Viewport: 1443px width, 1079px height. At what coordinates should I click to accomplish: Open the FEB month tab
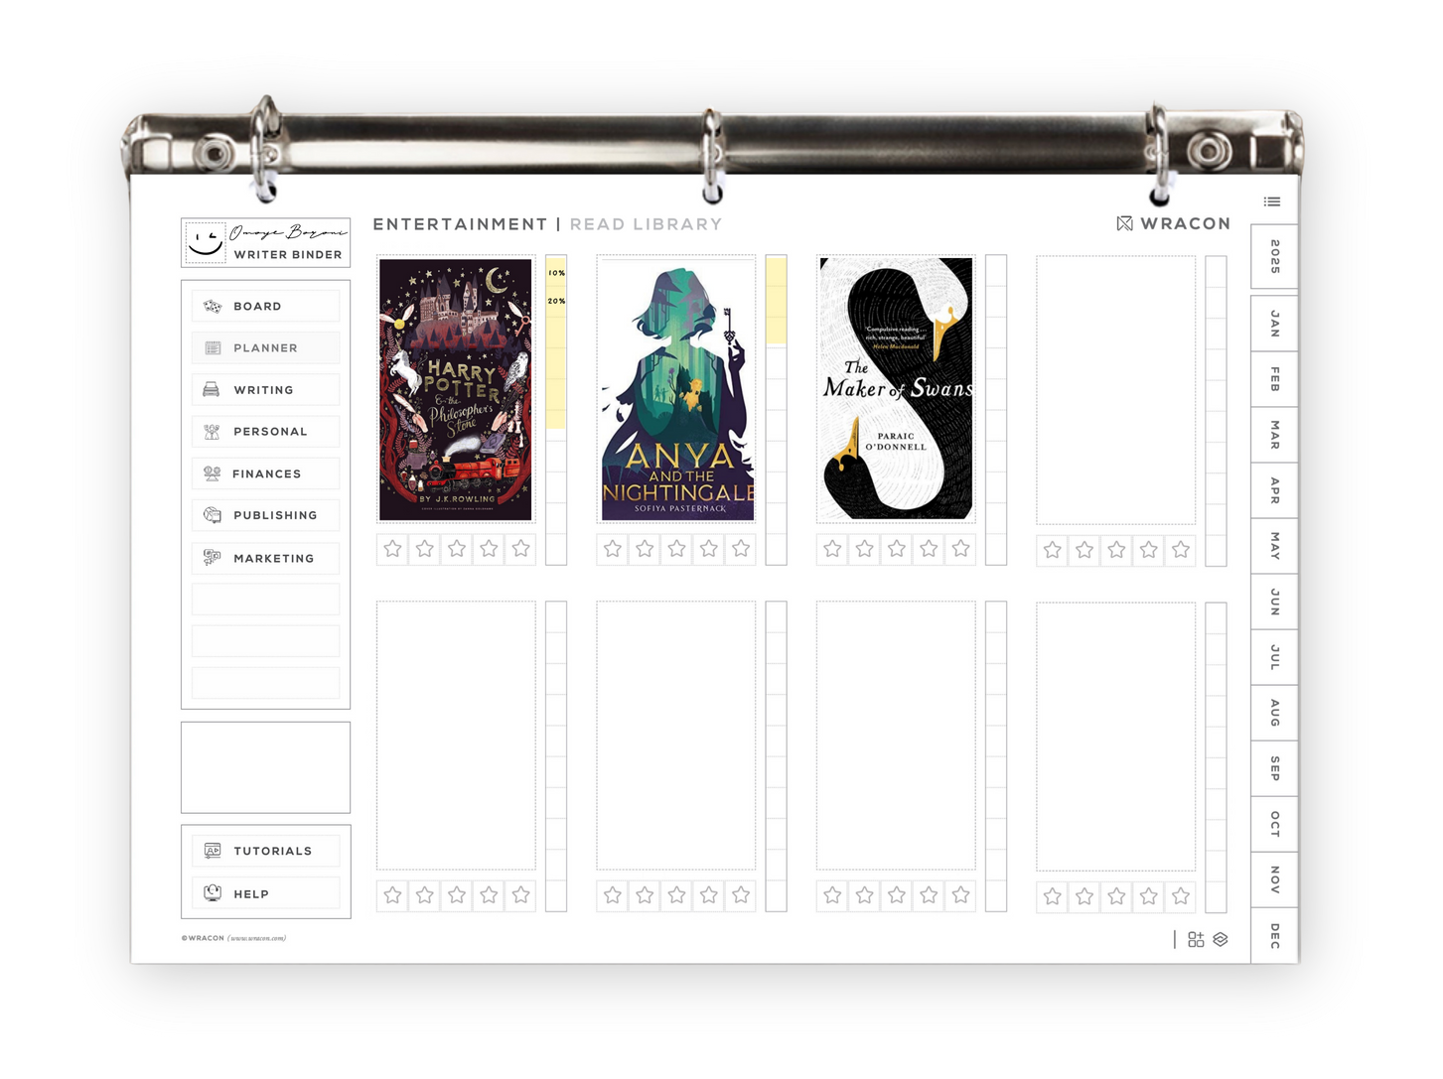pos(1274,379)
